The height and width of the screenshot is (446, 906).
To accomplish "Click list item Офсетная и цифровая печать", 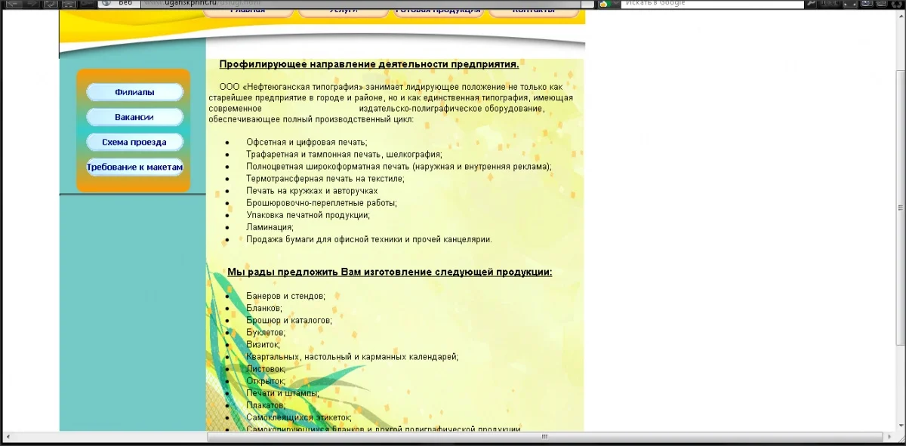I will coord(307,142).
